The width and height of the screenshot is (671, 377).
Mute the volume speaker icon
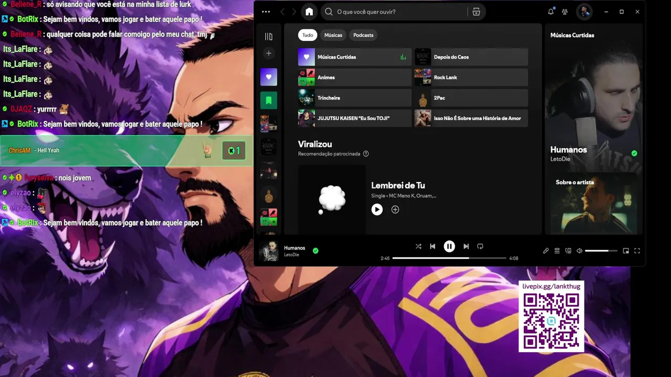click(579, 251)
